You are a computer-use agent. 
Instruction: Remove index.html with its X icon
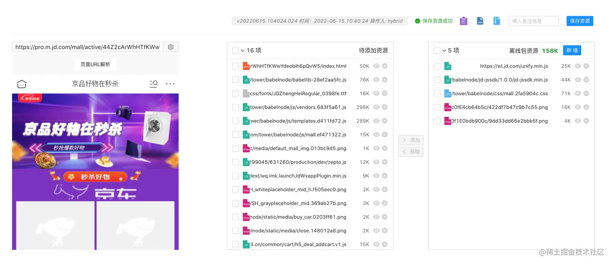(x=385, y=66)
